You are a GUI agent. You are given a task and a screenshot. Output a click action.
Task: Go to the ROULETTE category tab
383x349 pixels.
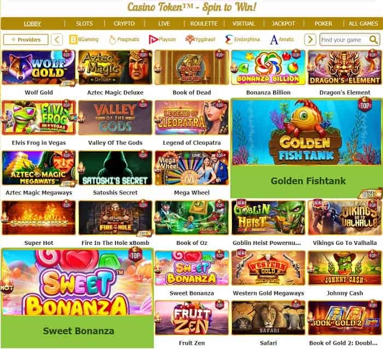[x=204, y=24]
